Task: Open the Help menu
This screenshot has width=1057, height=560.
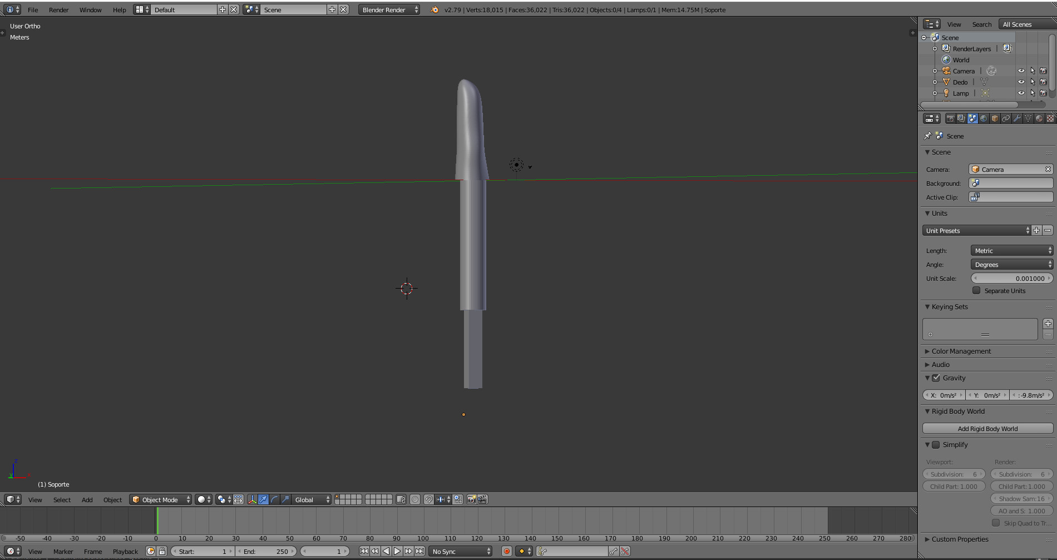Action: tap(119, 9)
